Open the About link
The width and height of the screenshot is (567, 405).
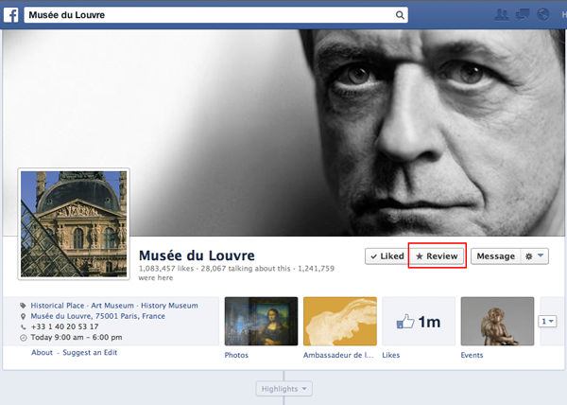coord(42,353)
